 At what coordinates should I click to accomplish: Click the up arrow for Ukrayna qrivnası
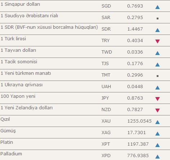point(157,88)
